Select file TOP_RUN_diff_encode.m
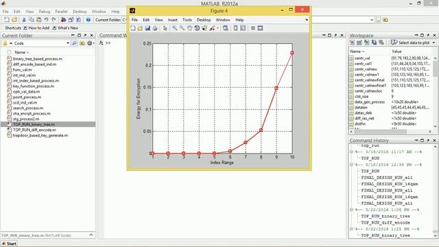This screenshot has height=247, width=439. click(34, 130)
